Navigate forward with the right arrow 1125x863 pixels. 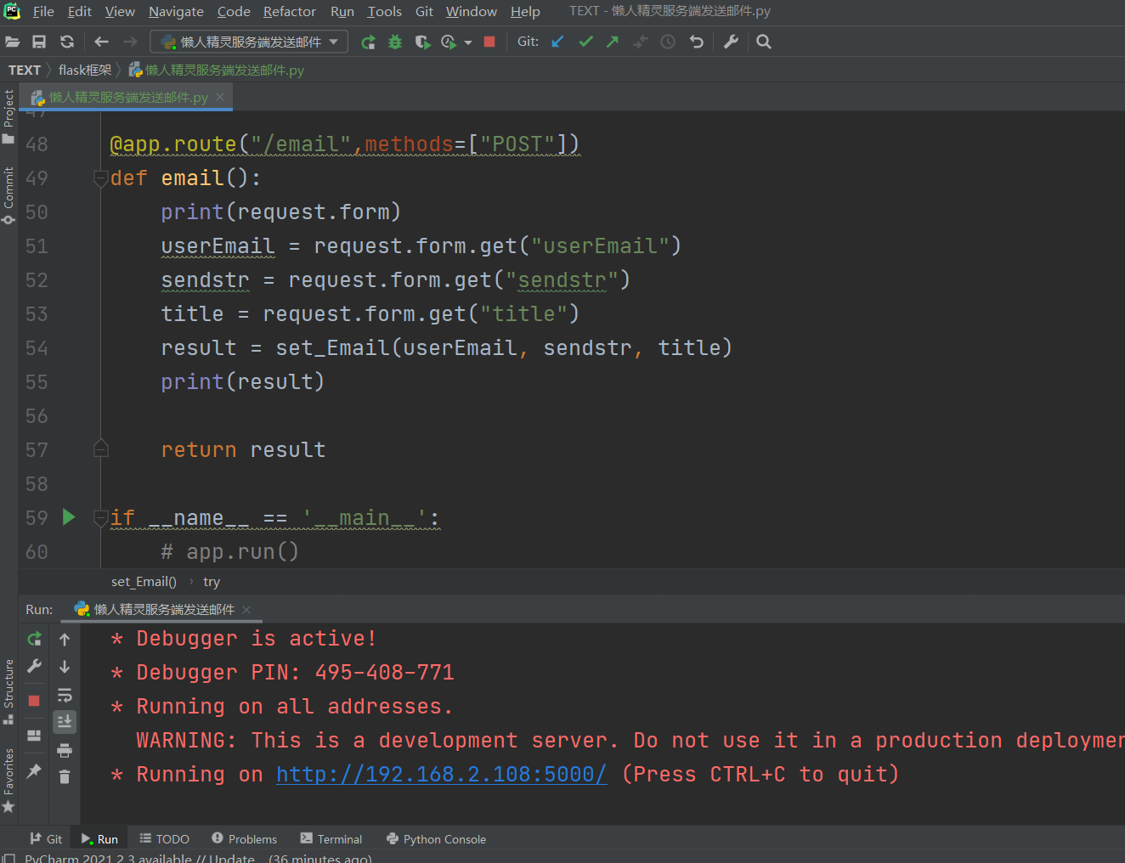[x=130, y=42]
